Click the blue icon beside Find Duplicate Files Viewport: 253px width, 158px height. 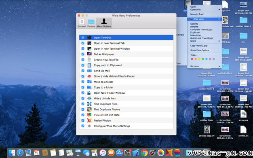[89, 104]
